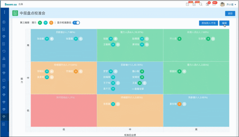Open messages icon with 99+ badge

[214, 4]
